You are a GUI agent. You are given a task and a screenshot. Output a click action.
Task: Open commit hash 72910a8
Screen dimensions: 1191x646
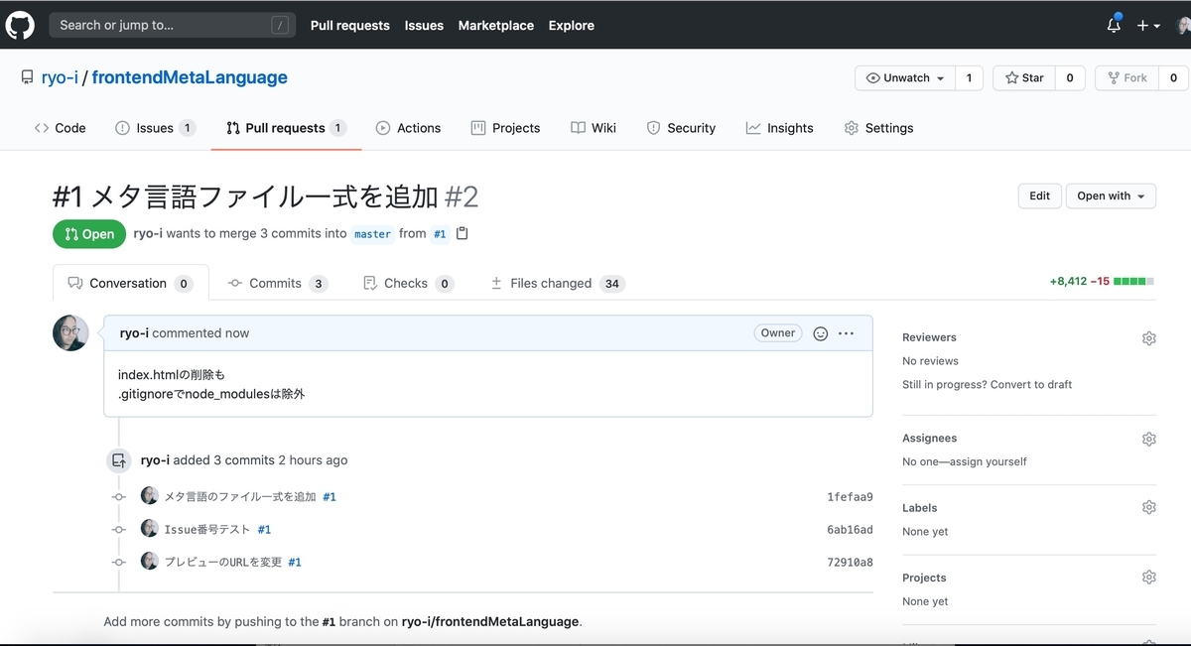click(850, 563)
